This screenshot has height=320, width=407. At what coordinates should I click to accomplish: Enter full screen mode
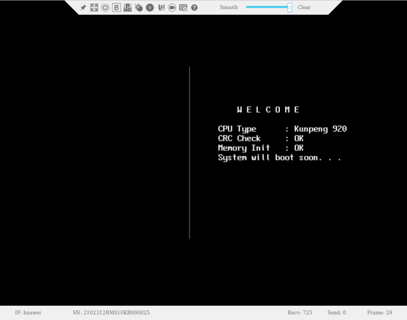point(94,8)
